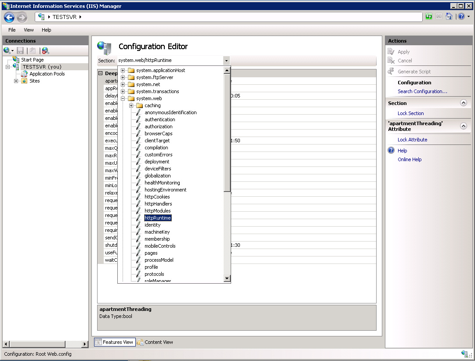Select the compilation section entry

pyautogui.click(x=156, y=148)
